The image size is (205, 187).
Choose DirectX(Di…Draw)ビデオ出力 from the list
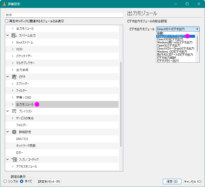tap(176, 49)
